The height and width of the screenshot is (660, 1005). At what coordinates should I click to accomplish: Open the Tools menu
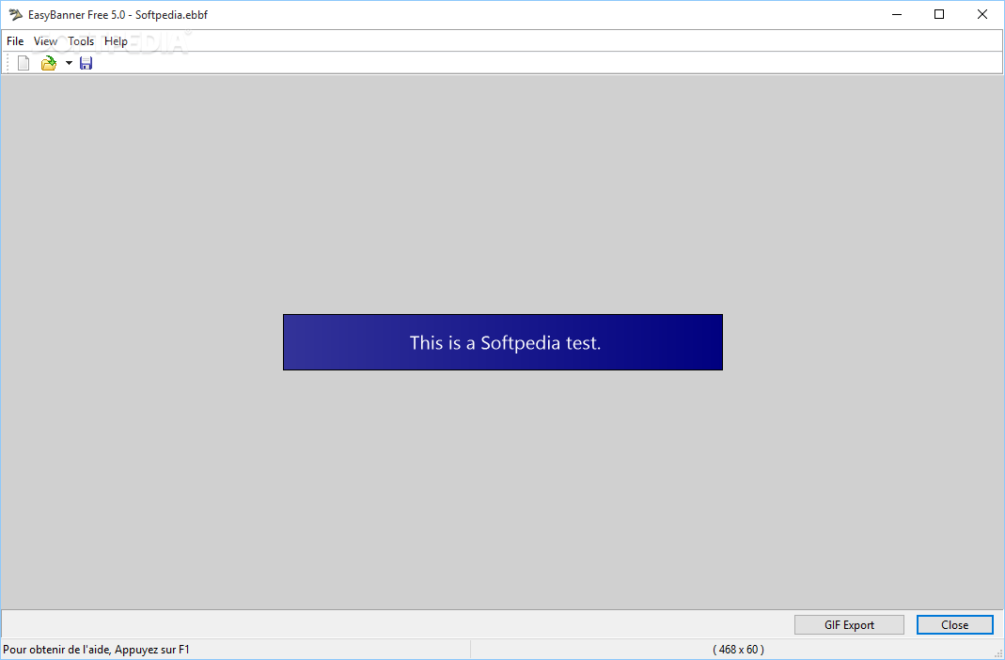pos(81,41)
